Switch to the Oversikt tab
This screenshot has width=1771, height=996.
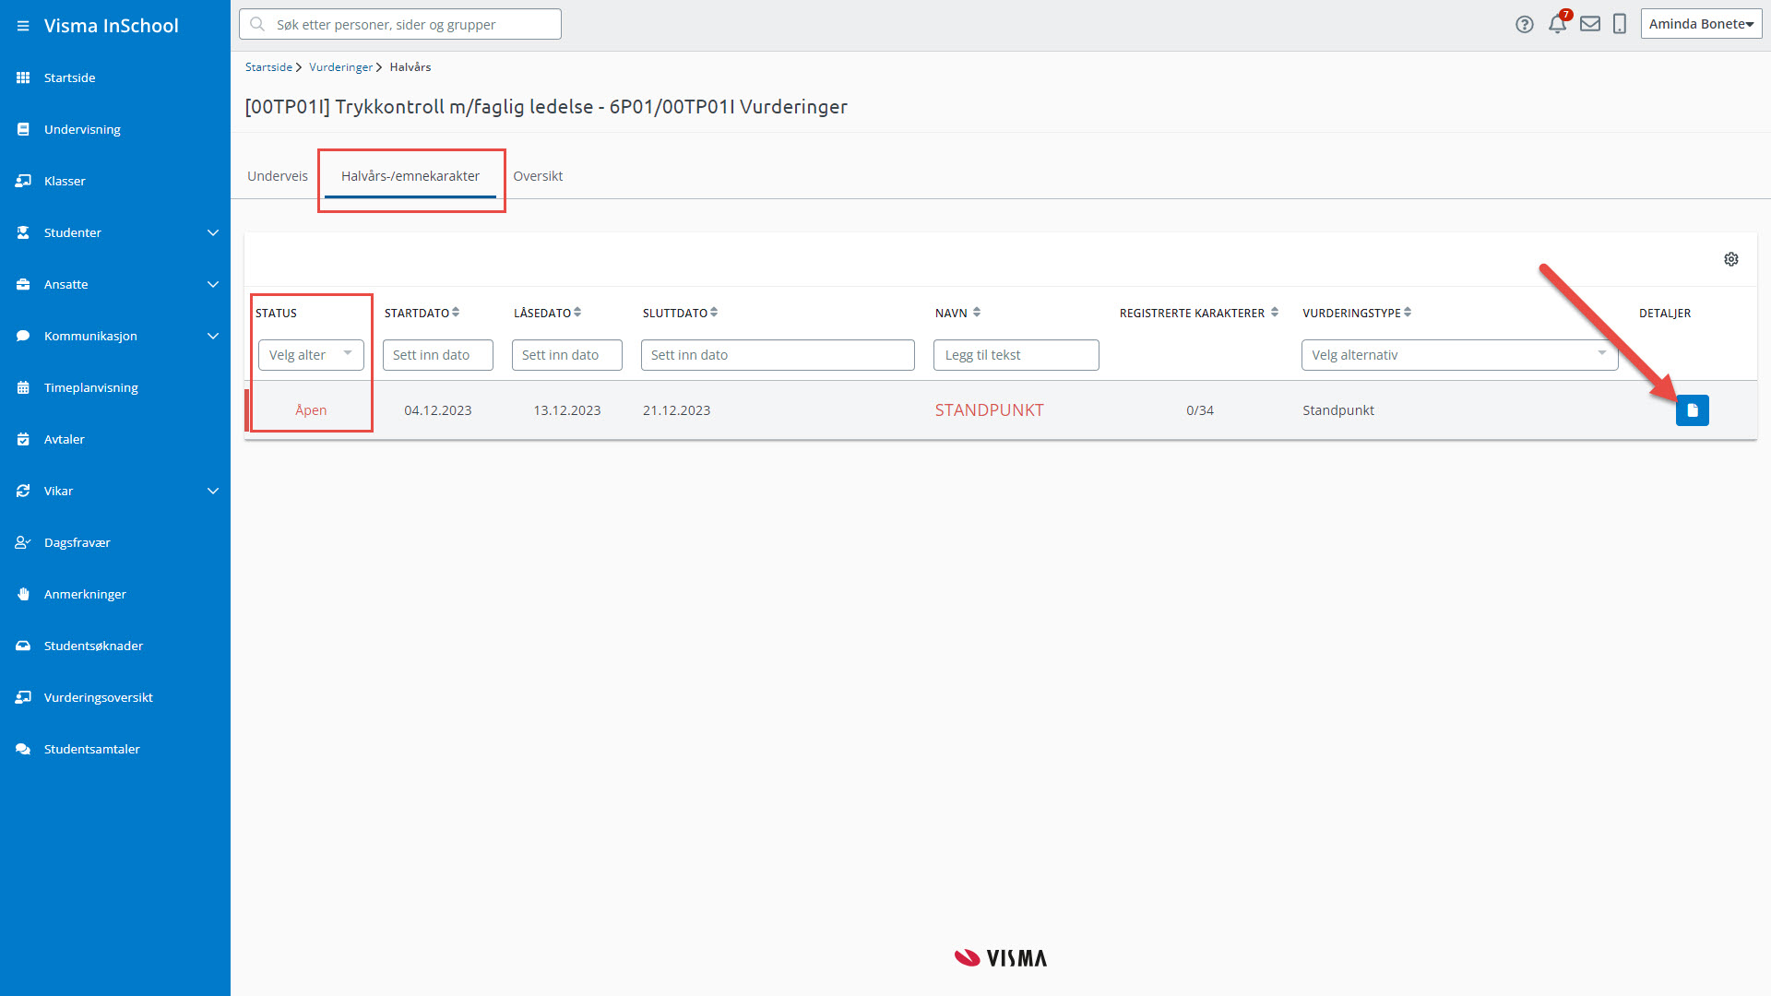pos(538,176)
